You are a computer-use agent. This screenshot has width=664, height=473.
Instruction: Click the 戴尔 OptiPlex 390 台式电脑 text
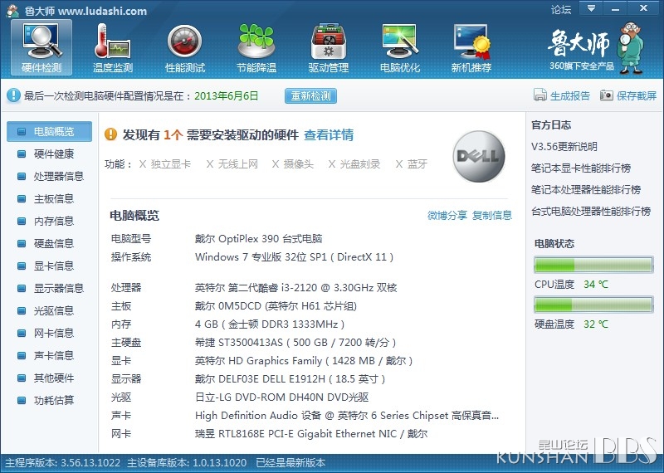click(258, 239)
